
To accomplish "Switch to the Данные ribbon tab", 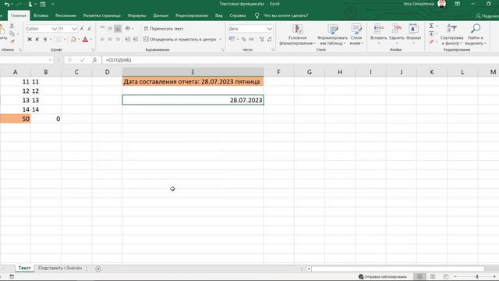I will (161, 16).
